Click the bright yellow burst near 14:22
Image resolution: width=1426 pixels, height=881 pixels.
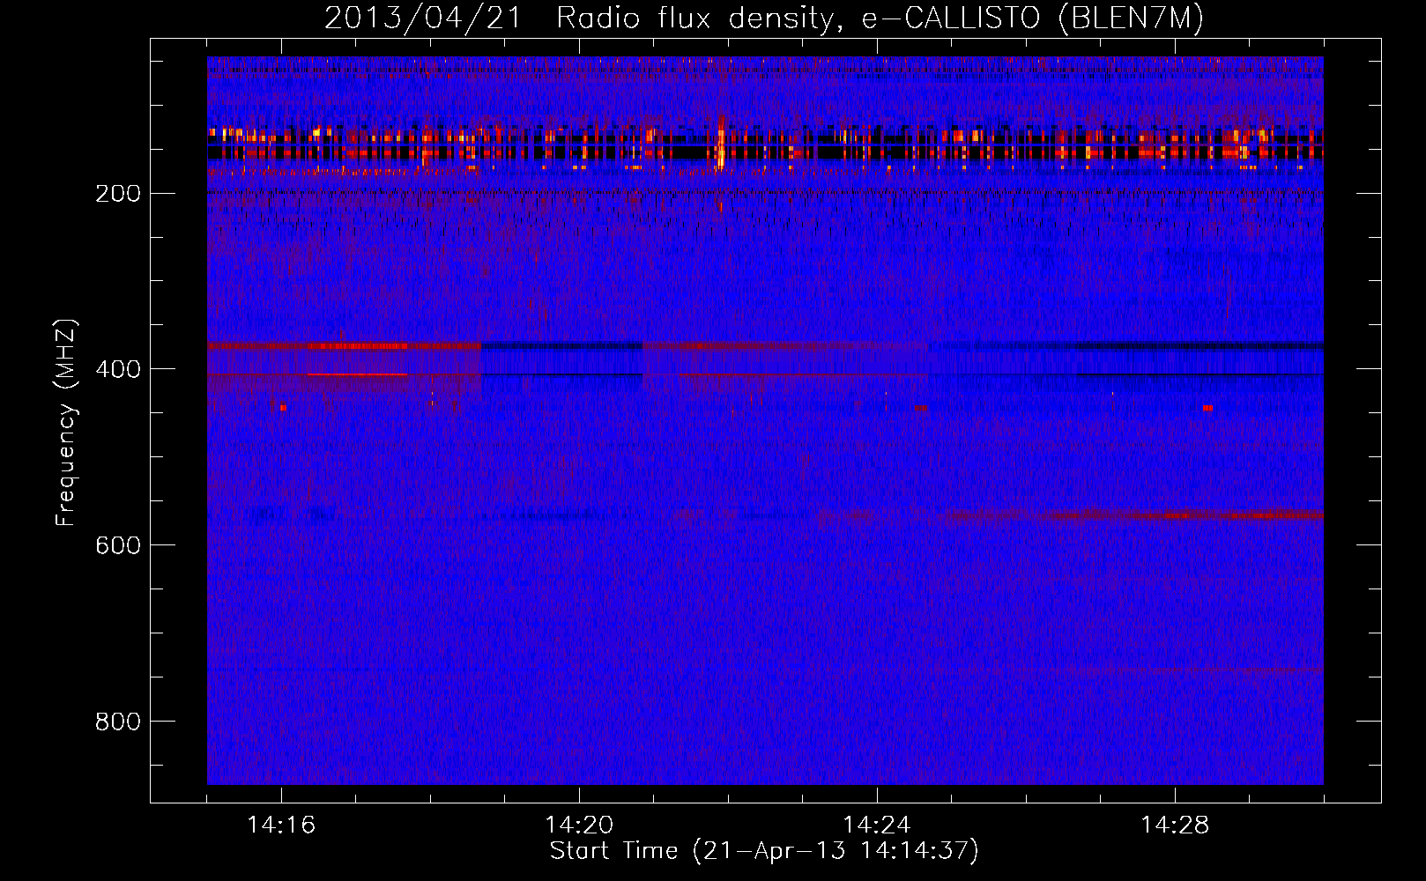(x=721, y=145)
